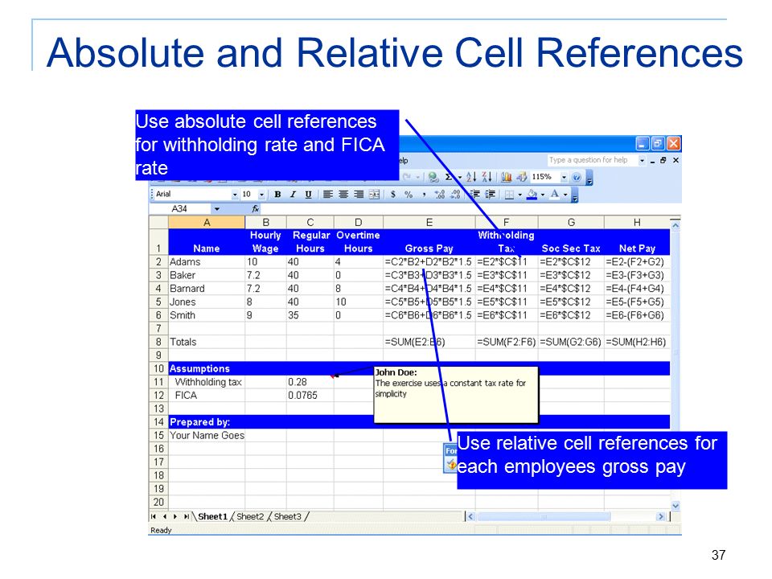Click horizontal scrollbar right arrow
The height and width of the screenshot is (579, 772).
[x=661, y=516]
